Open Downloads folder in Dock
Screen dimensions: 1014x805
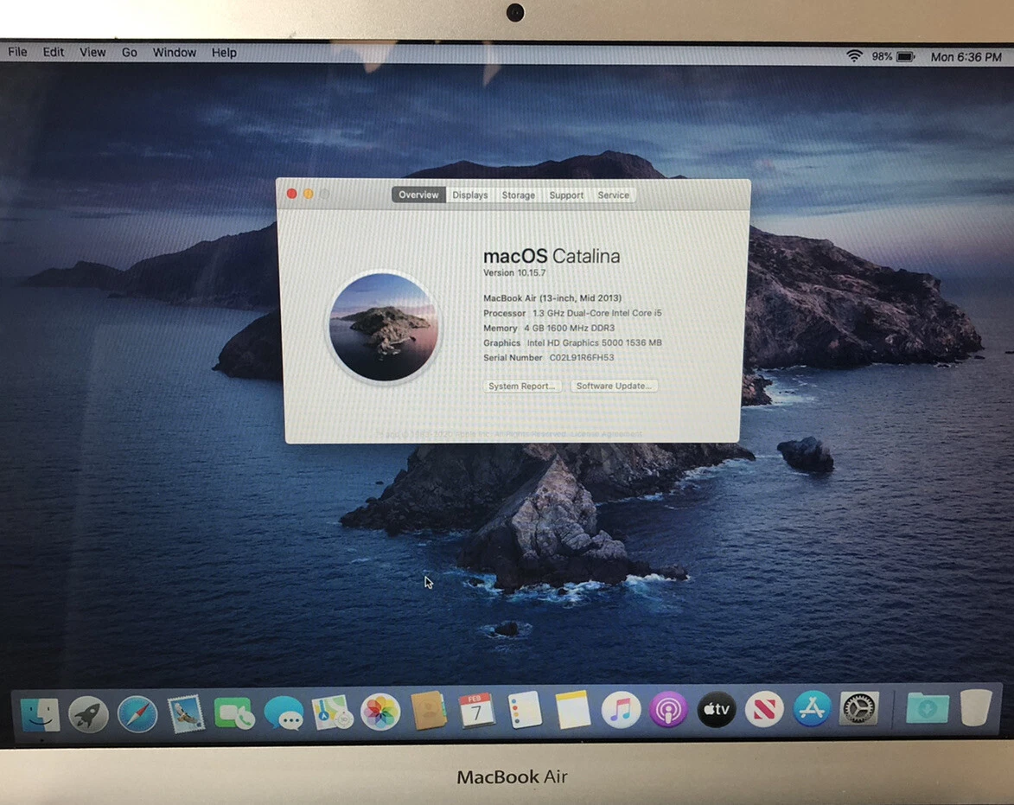(x=928, y=708)
